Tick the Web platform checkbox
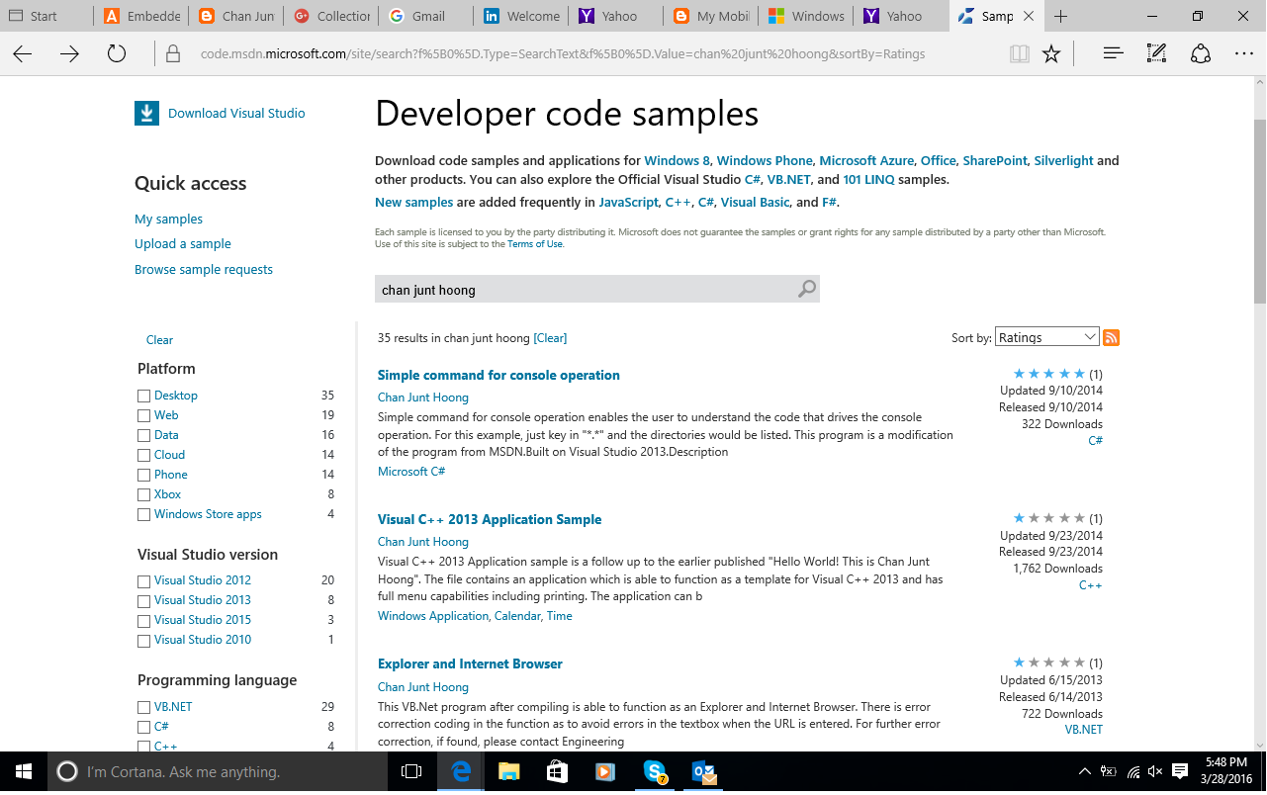Image resolution: width=1267 pixels, height=795 pixels. (144, 415)
